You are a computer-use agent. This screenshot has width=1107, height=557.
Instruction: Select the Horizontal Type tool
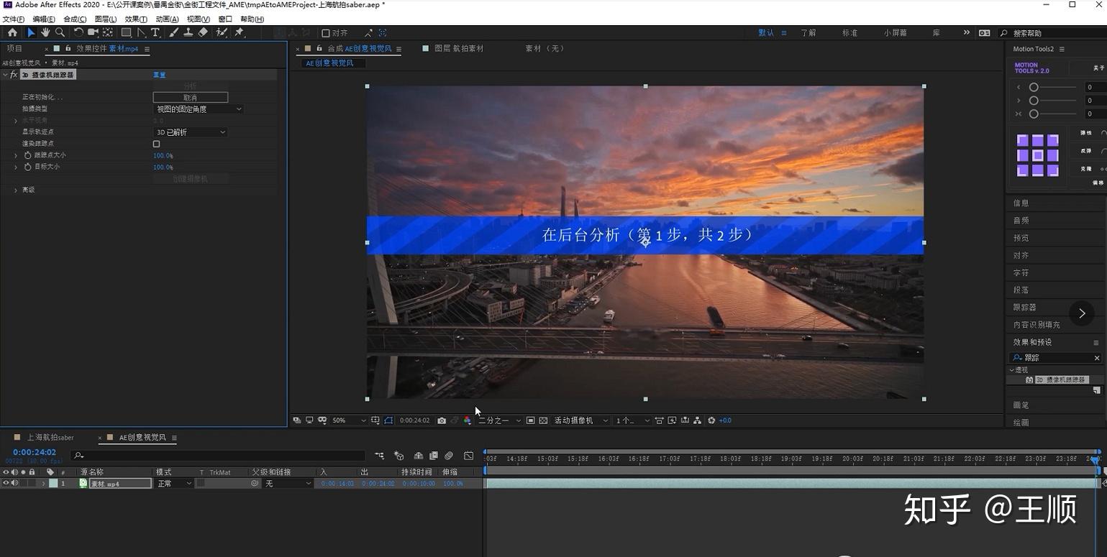(x=155, y=32)
